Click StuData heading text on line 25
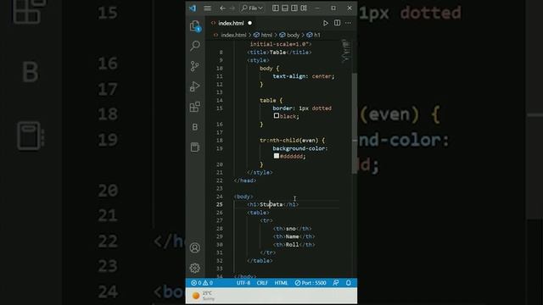 [x=271, y=204]
